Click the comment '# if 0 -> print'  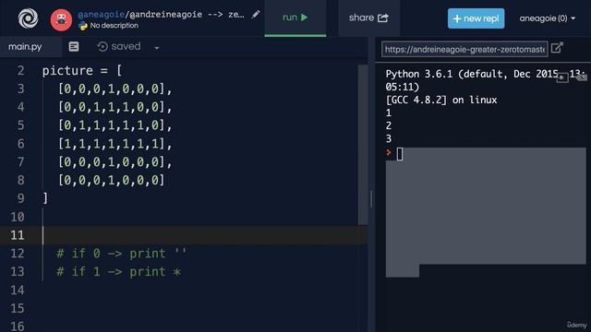121,254
